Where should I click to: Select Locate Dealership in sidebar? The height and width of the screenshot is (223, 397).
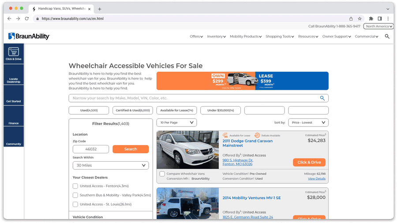coord(13,75)
